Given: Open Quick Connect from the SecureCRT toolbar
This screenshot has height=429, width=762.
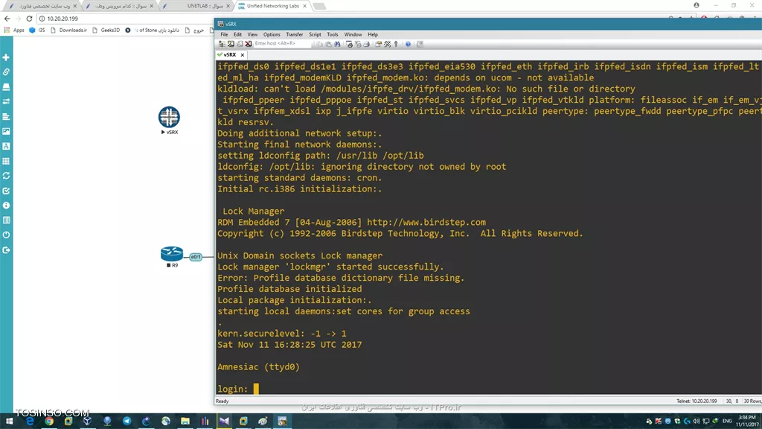Looking at the screenshot, I should tap(231, 44).
